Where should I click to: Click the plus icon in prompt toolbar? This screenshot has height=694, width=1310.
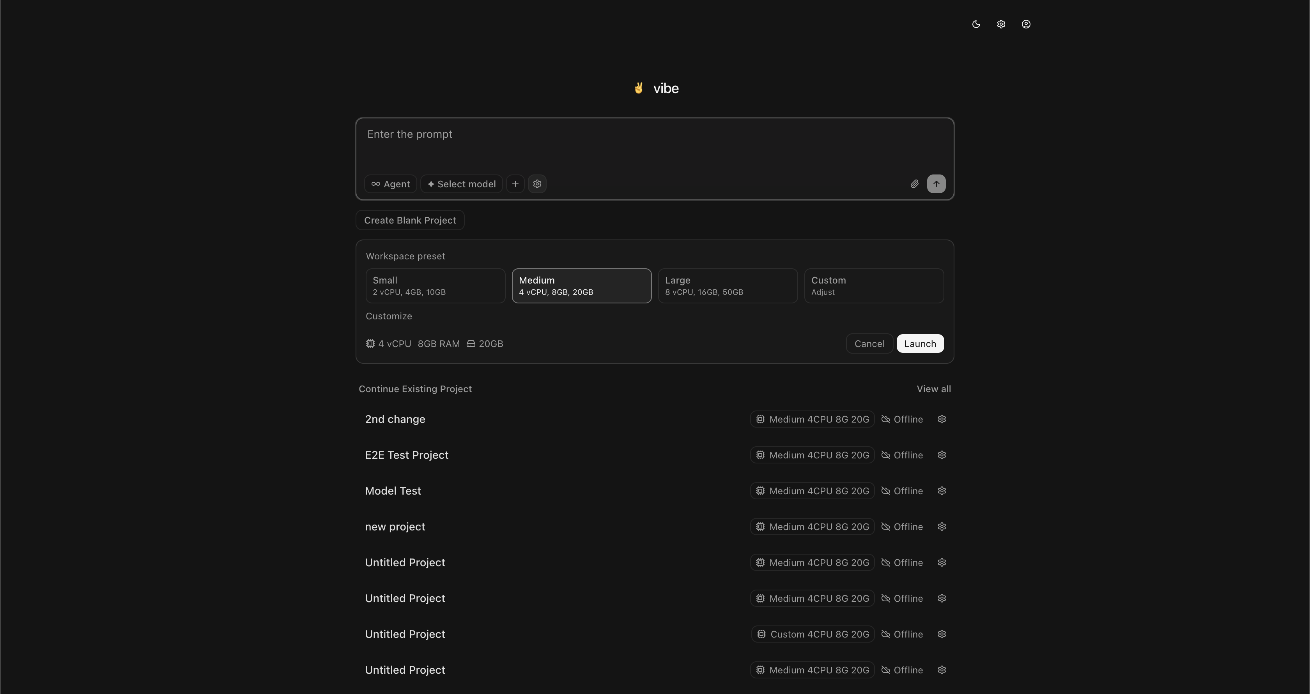point(515,184)
